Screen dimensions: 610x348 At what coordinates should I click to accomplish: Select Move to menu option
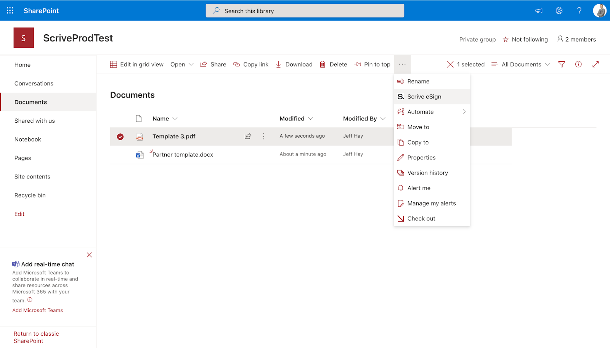click(x=432, y=127)
